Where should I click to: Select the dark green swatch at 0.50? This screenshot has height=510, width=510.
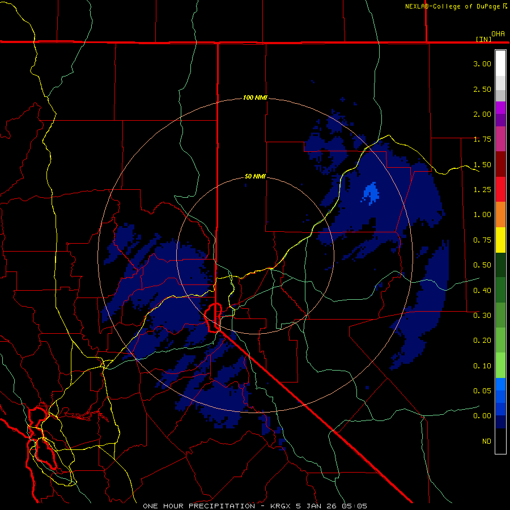click(x=500, y=265)
